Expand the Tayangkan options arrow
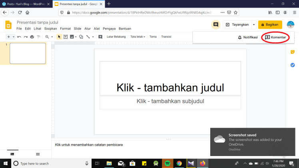The width and height of the screenshot is (299, 168). 253,25
